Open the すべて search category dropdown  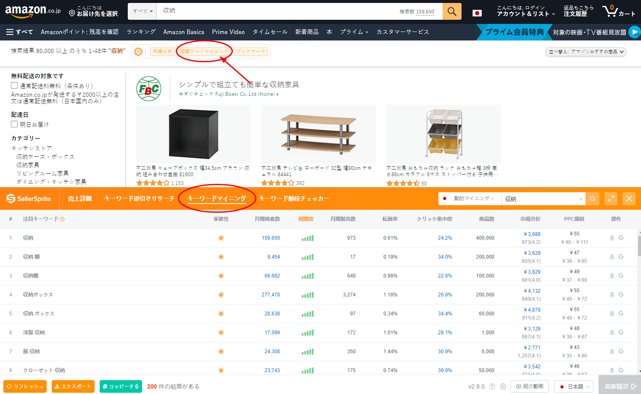pyautogui.click(x=142, y=11)
